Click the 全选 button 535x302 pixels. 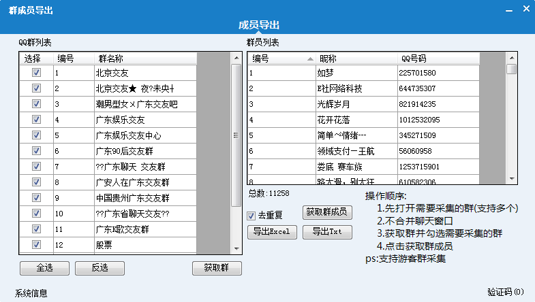tap(44, 267)
